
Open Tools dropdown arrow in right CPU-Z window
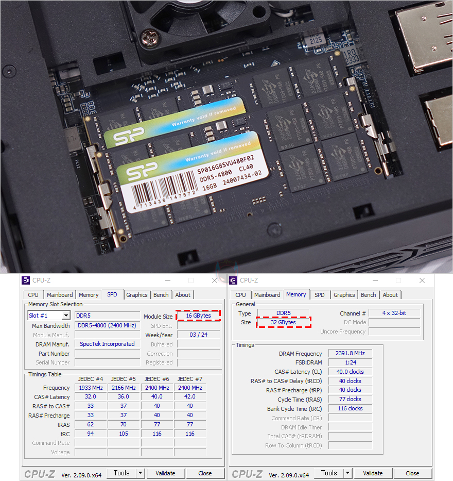(347, 473)
